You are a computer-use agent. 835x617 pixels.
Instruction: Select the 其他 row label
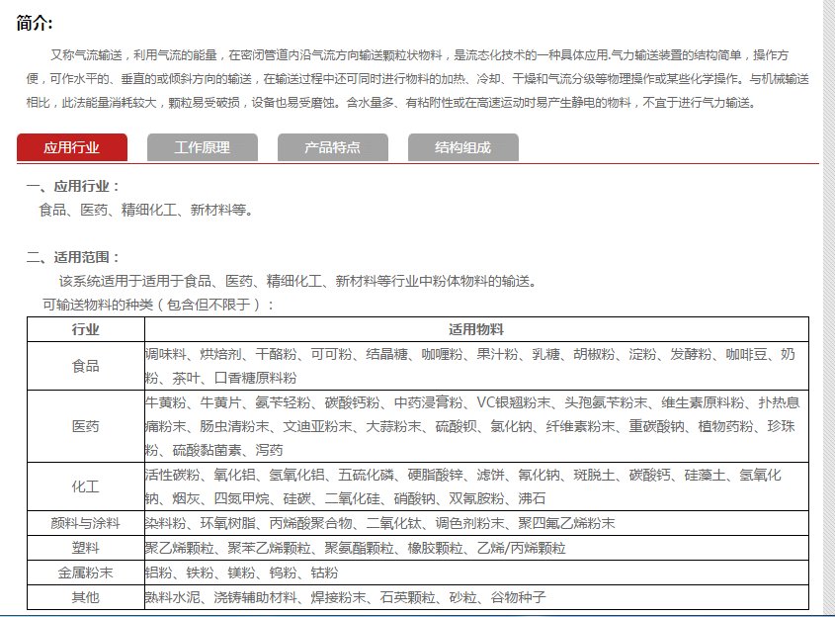86,597
